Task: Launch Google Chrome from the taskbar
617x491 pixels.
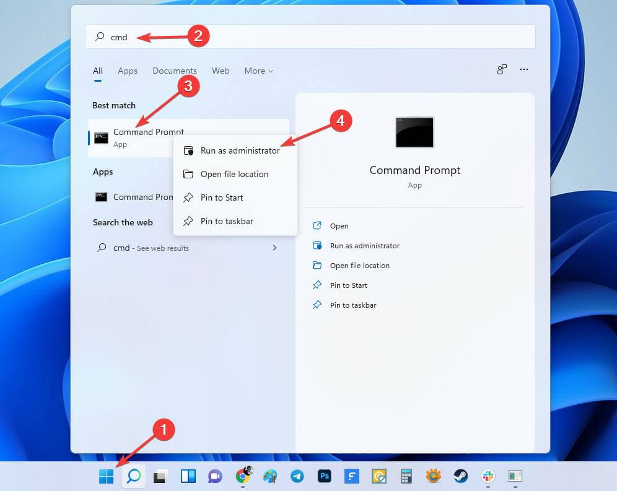Action: pos(243,476)
